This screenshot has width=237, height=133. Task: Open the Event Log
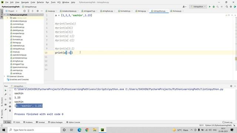pos(227,122)
